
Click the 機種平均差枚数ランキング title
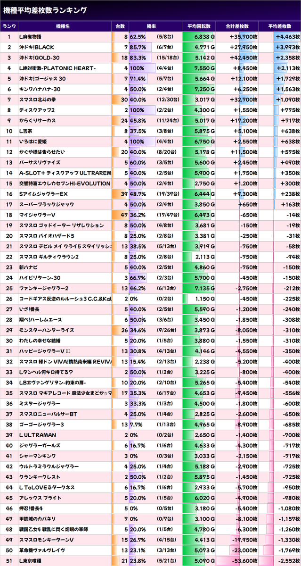(44, 9)
